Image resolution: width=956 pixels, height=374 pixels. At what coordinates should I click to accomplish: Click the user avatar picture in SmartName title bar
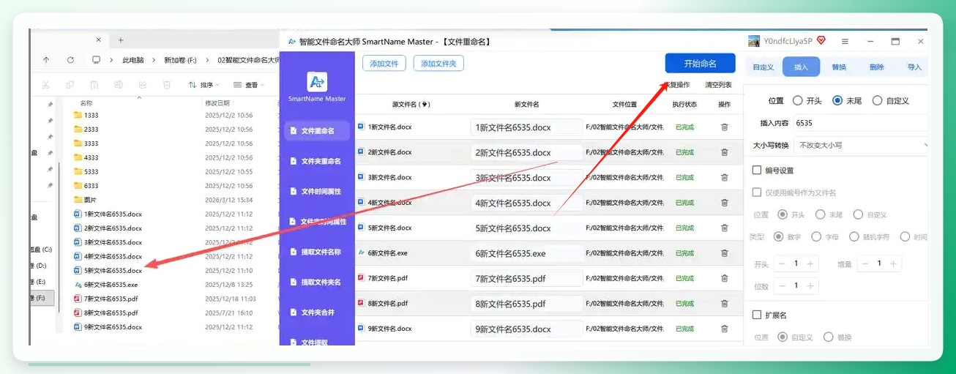tap(753, 41)
